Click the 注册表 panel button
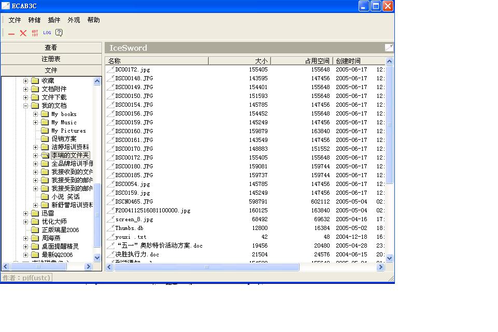Image resolution: width=498 pixels, height=332 pixels. pos(51,59)
